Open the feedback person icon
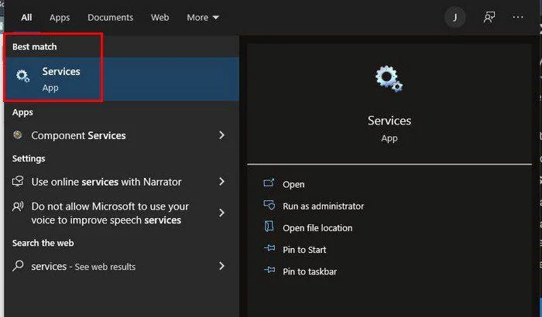The image size is (542, 317). pos(489,17)
